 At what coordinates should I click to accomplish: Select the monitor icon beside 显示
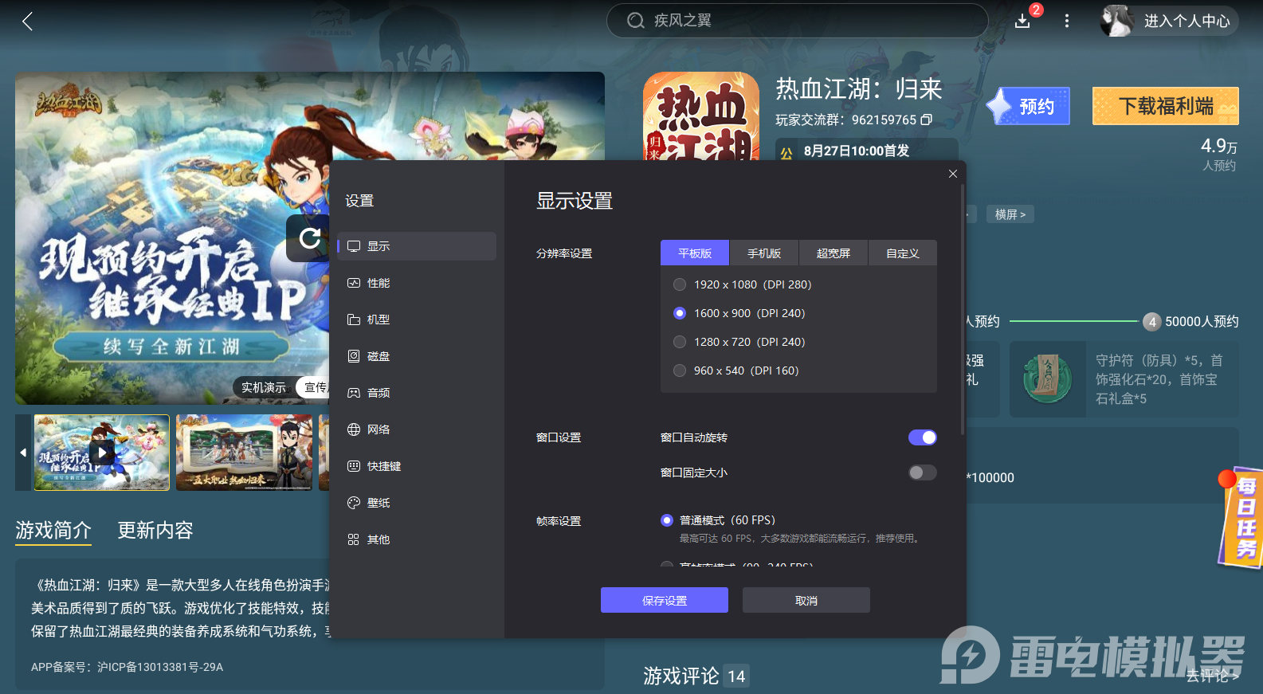354,246
